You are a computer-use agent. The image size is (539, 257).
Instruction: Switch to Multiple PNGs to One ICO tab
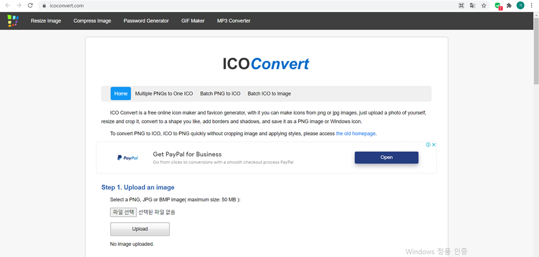coord(164,94)
